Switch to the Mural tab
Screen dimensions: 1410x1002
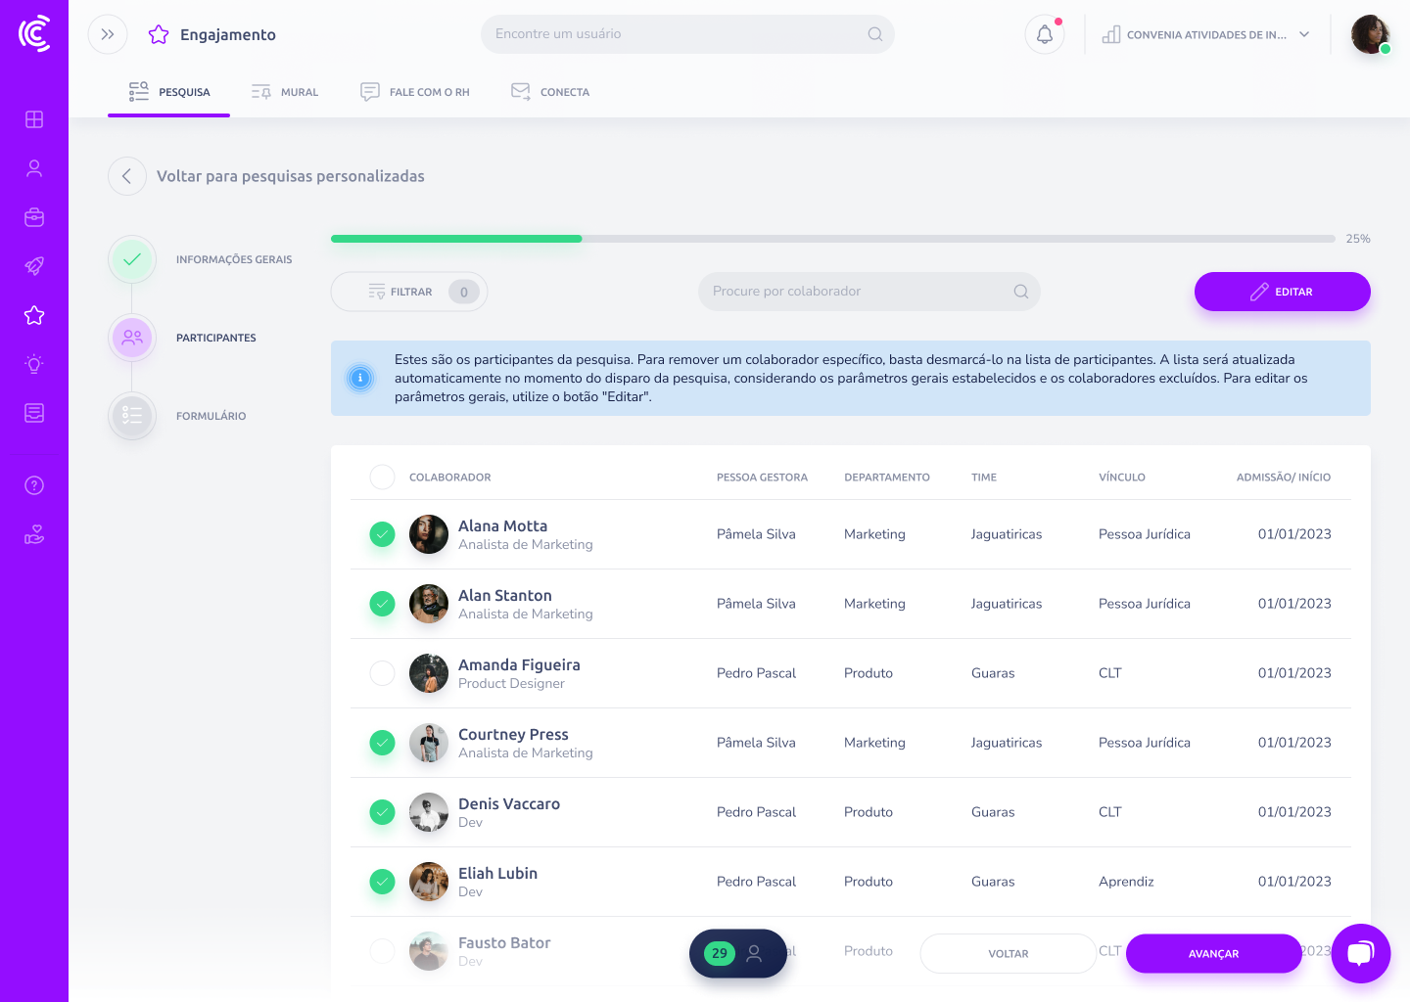(285, 92)
